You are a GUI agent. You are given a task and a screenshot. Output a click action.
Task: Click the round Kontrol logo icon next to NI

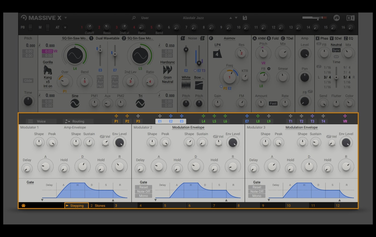pyautogui.click(x=337, y=18)
